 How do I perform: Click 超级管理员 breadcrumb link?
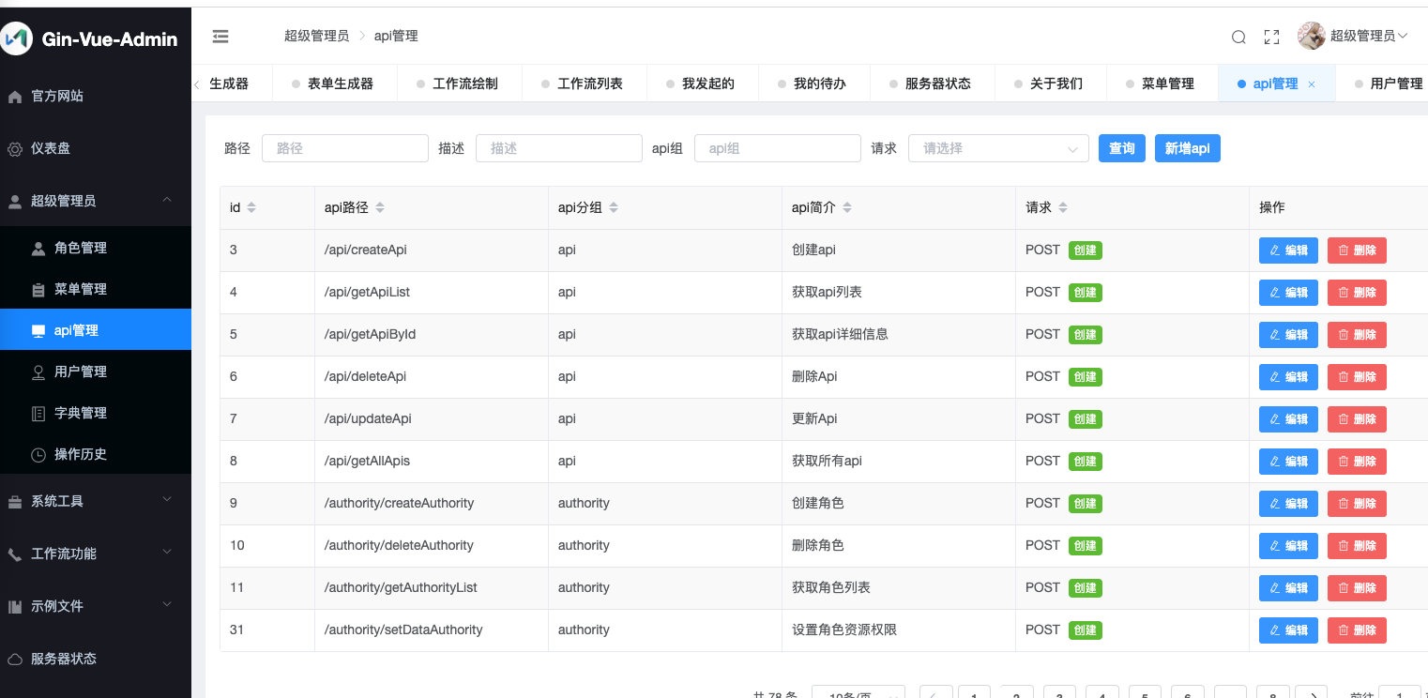[x=317, y=37]
